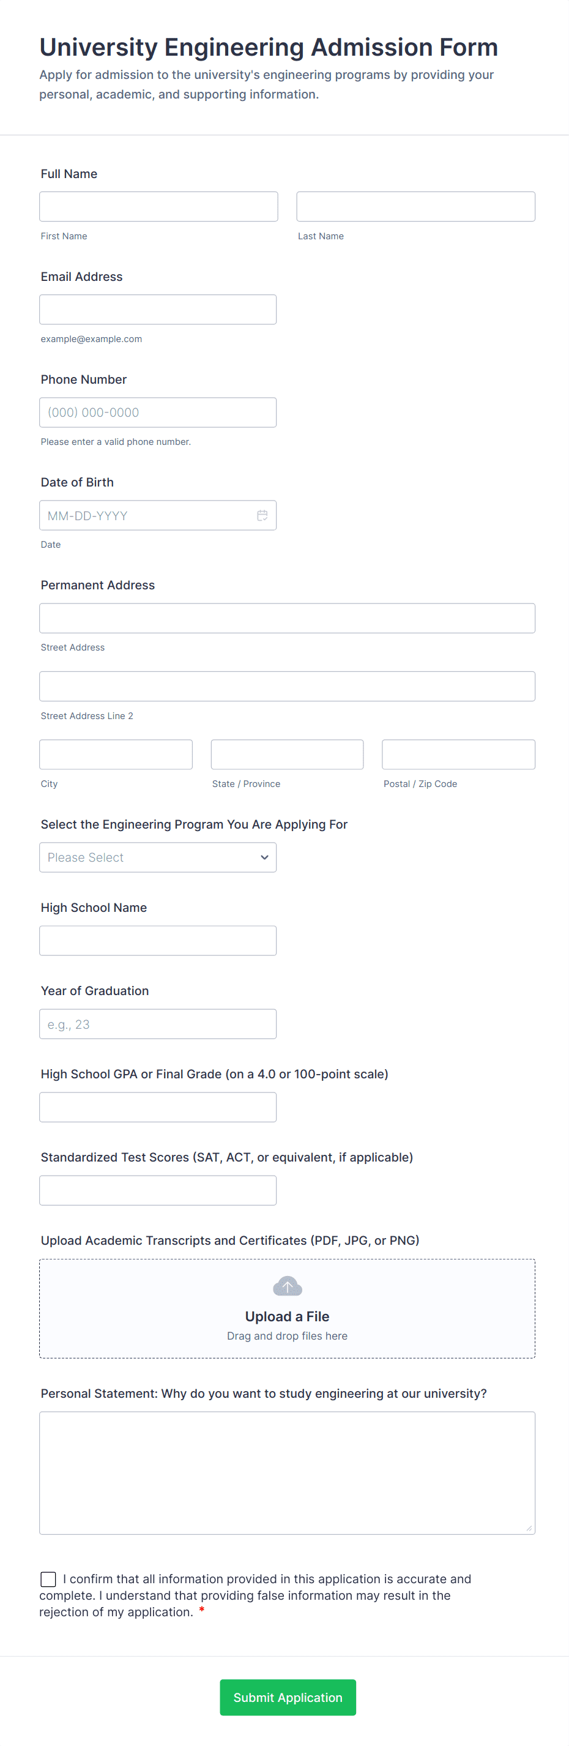Image resolution: width=569 pixels, height=1746 pixels.
Task: Click into the Phone Number field
Action: click(x=158, y=412)
